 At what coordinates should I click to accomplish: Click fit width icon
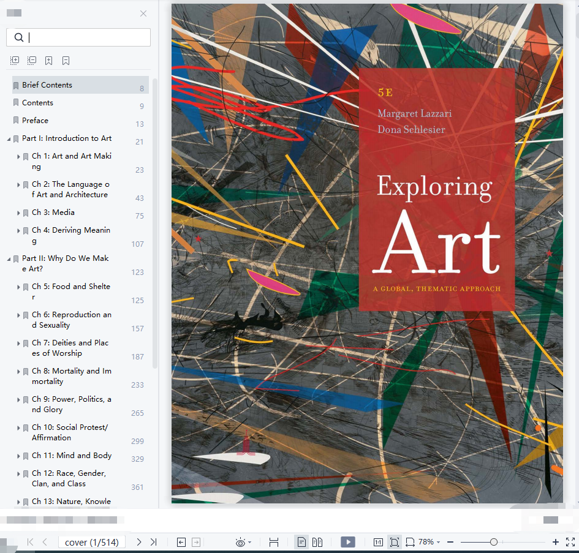410,543
